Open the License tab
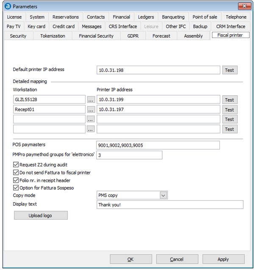Image resolution: width=255 pixels, height=270 pixels. coord(14,17)
